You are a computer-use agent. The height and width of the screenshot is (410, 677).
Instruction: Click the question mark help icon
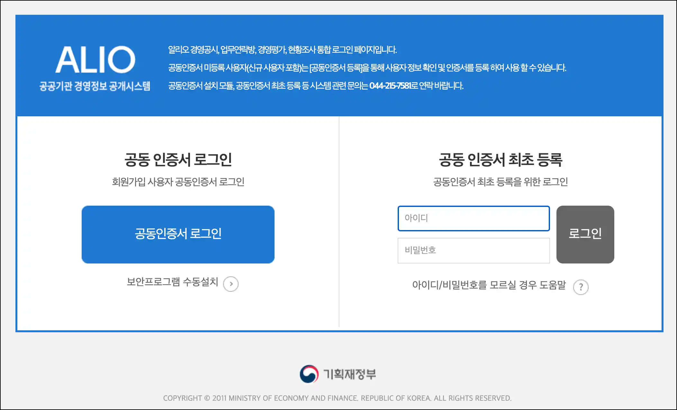tap(581, 287)
